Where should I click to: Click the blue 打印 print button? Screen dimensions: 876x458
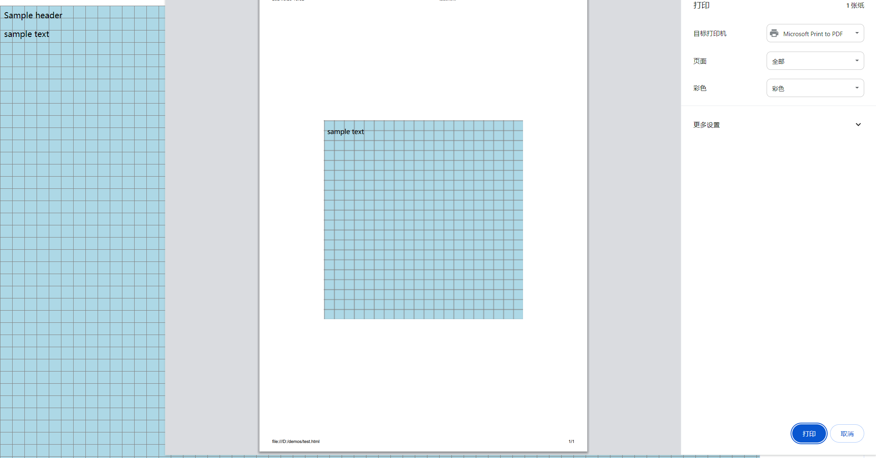coord(808,434)
